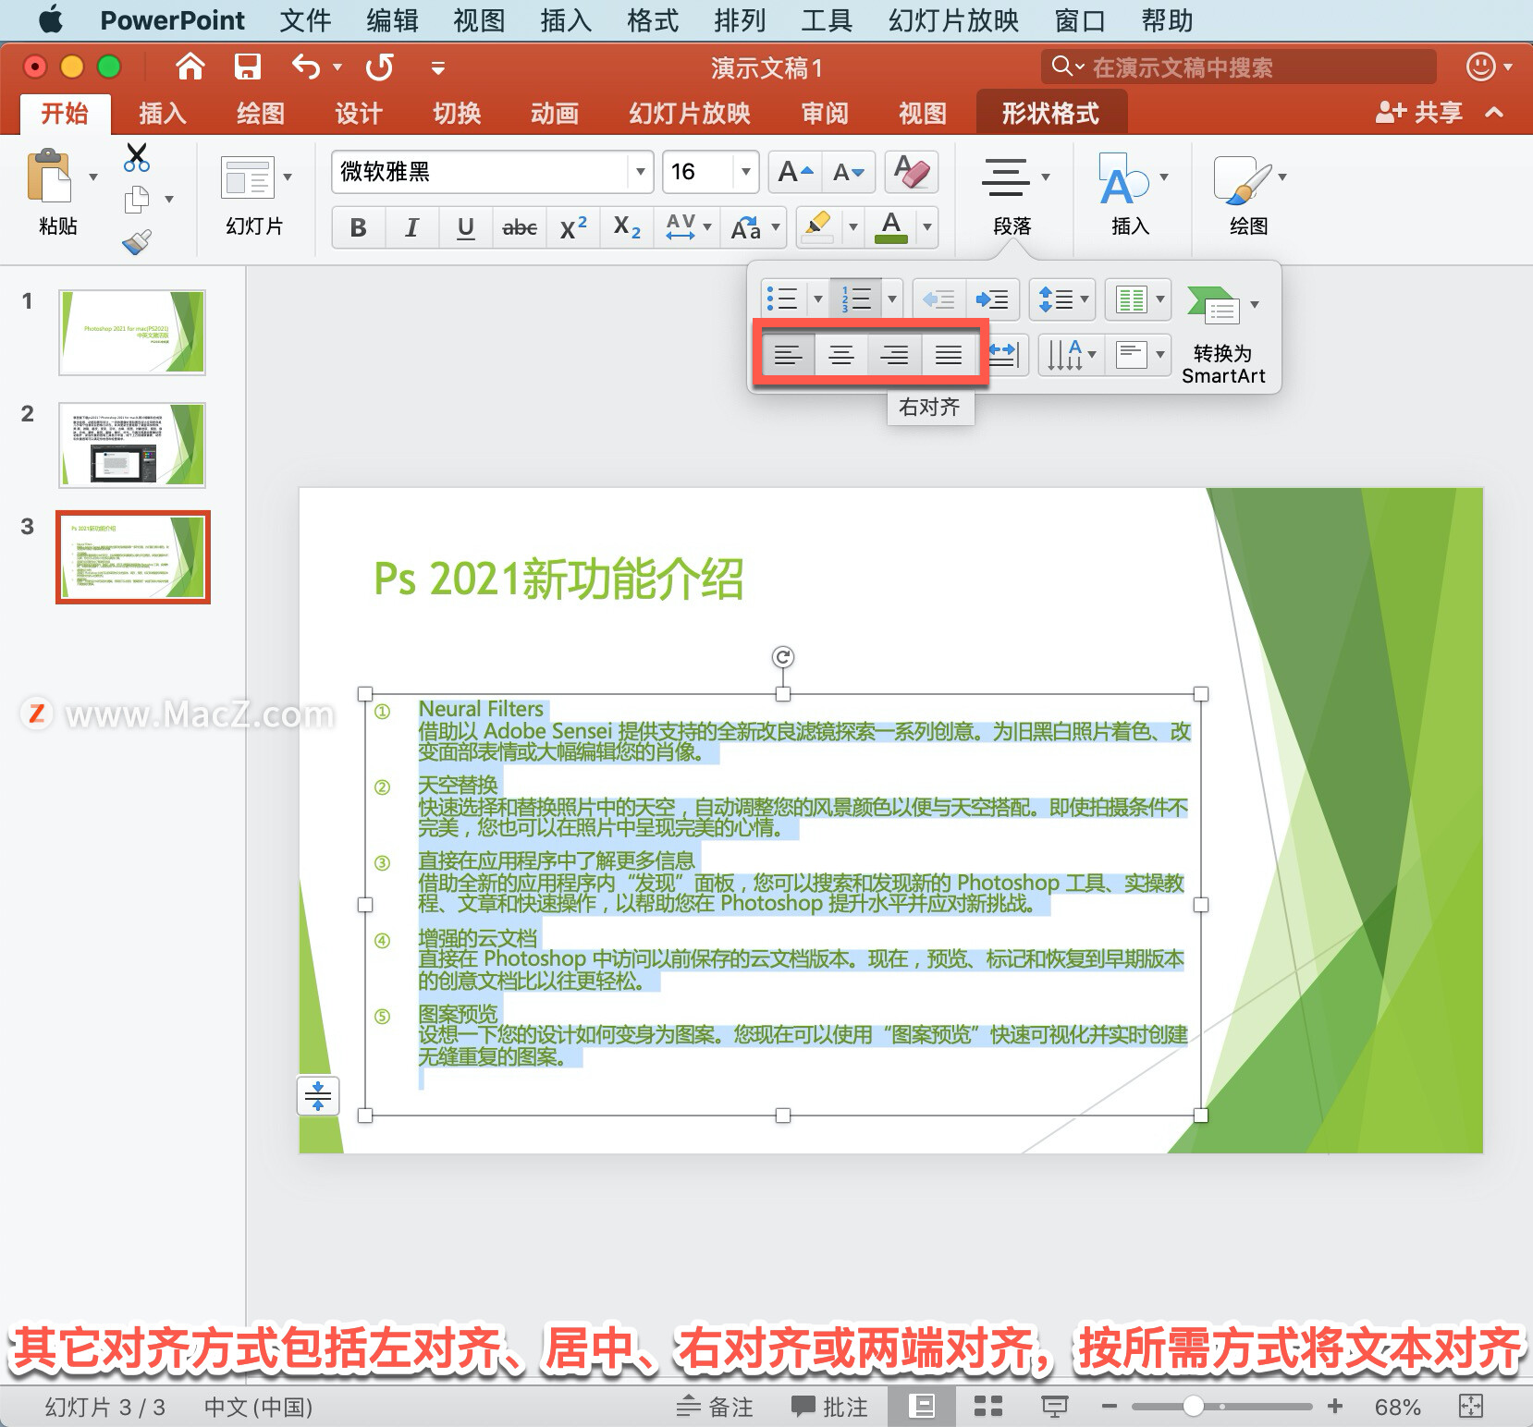Viewport: 1533px width, 1427px height.
Task: Click the autofit options button beside text box
Action: [x=318, y=1096]
